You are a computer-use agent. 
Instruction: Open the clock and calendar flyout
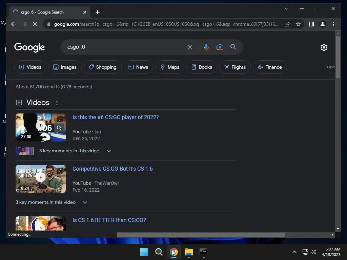coord(331,252)
